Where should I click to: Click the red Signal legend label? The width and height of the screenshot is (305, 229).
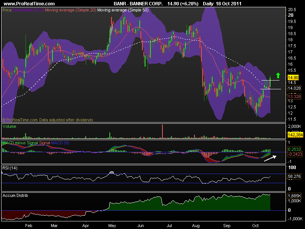tap(45, 143)
